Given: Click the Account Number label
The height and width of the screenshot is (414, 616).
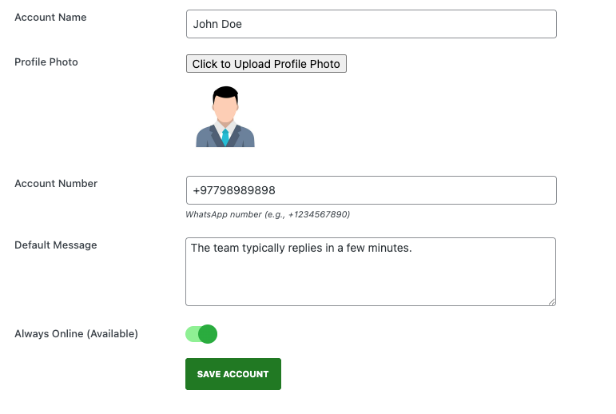Looking at the screenshot, I should coord(56,184).
